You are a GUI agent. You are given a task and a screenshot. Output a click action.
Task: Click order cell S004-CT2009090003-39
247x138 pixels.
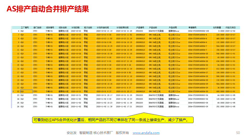198,107
